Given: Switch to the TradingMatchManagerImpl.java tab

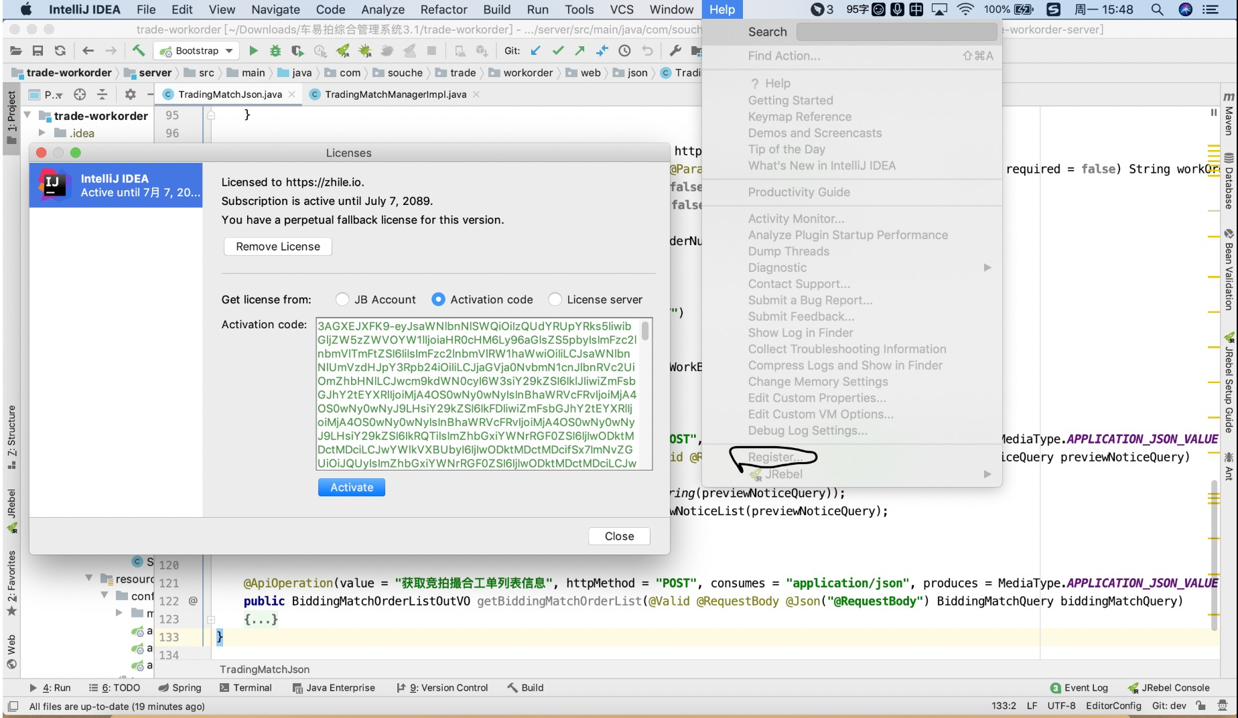Looking at the screenshot, I should (395, 94).
